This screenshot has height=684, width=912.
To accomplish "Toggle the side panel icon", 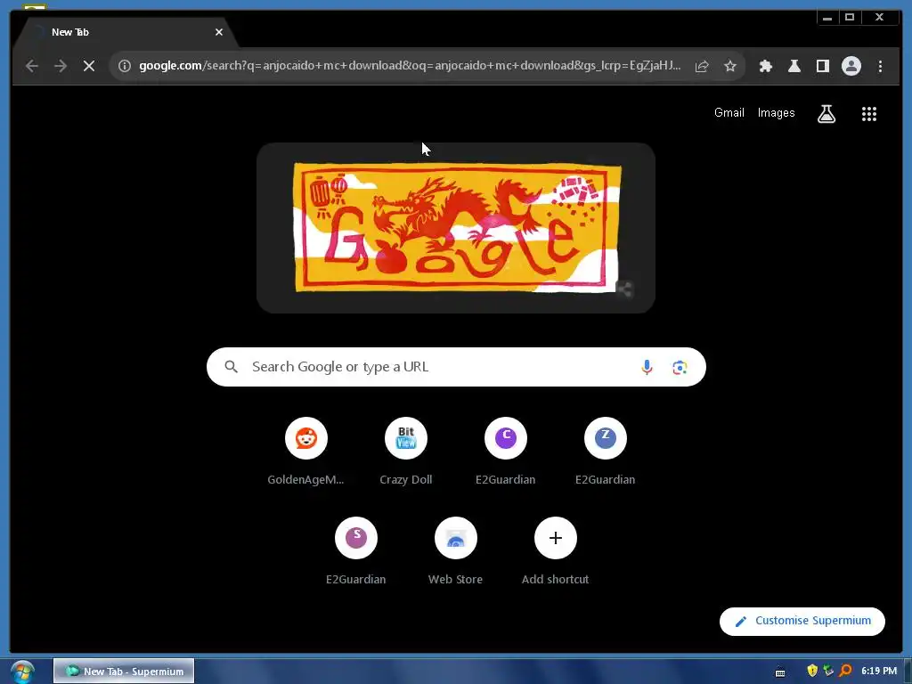I will tap(822, 66).
